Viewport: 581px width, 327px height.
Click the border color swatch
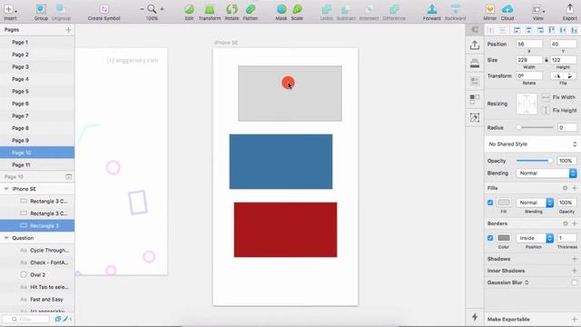point(504,238)
